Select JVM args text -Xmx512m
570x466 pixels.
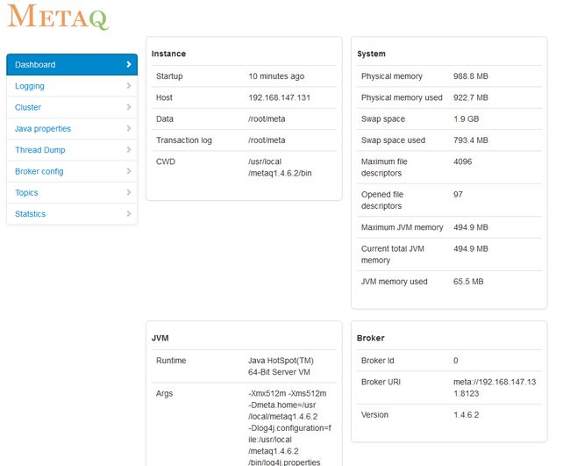tap(267, 394)
